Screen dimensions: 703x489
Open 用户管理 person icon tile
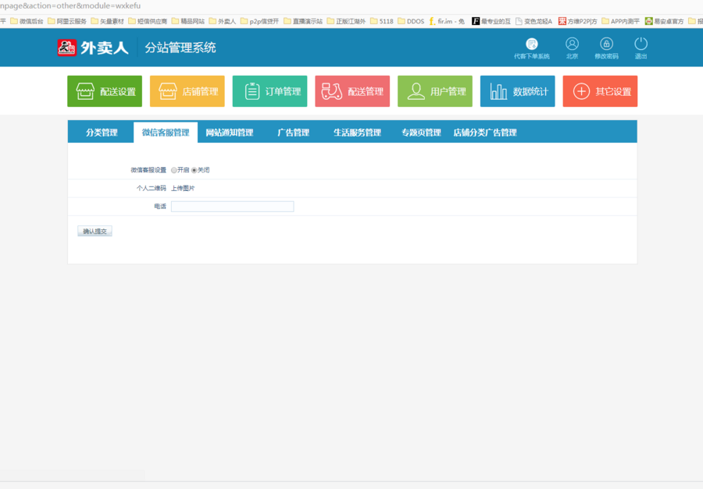[x=435, y=91]
